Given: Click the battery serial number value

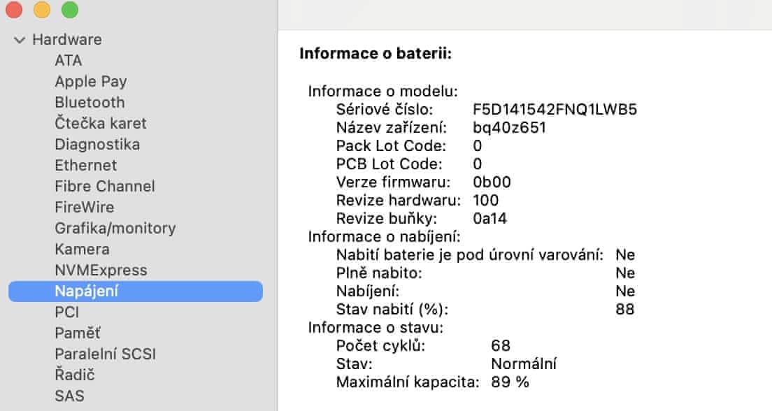Looking at the screenshot, I should tap(555, 110).
